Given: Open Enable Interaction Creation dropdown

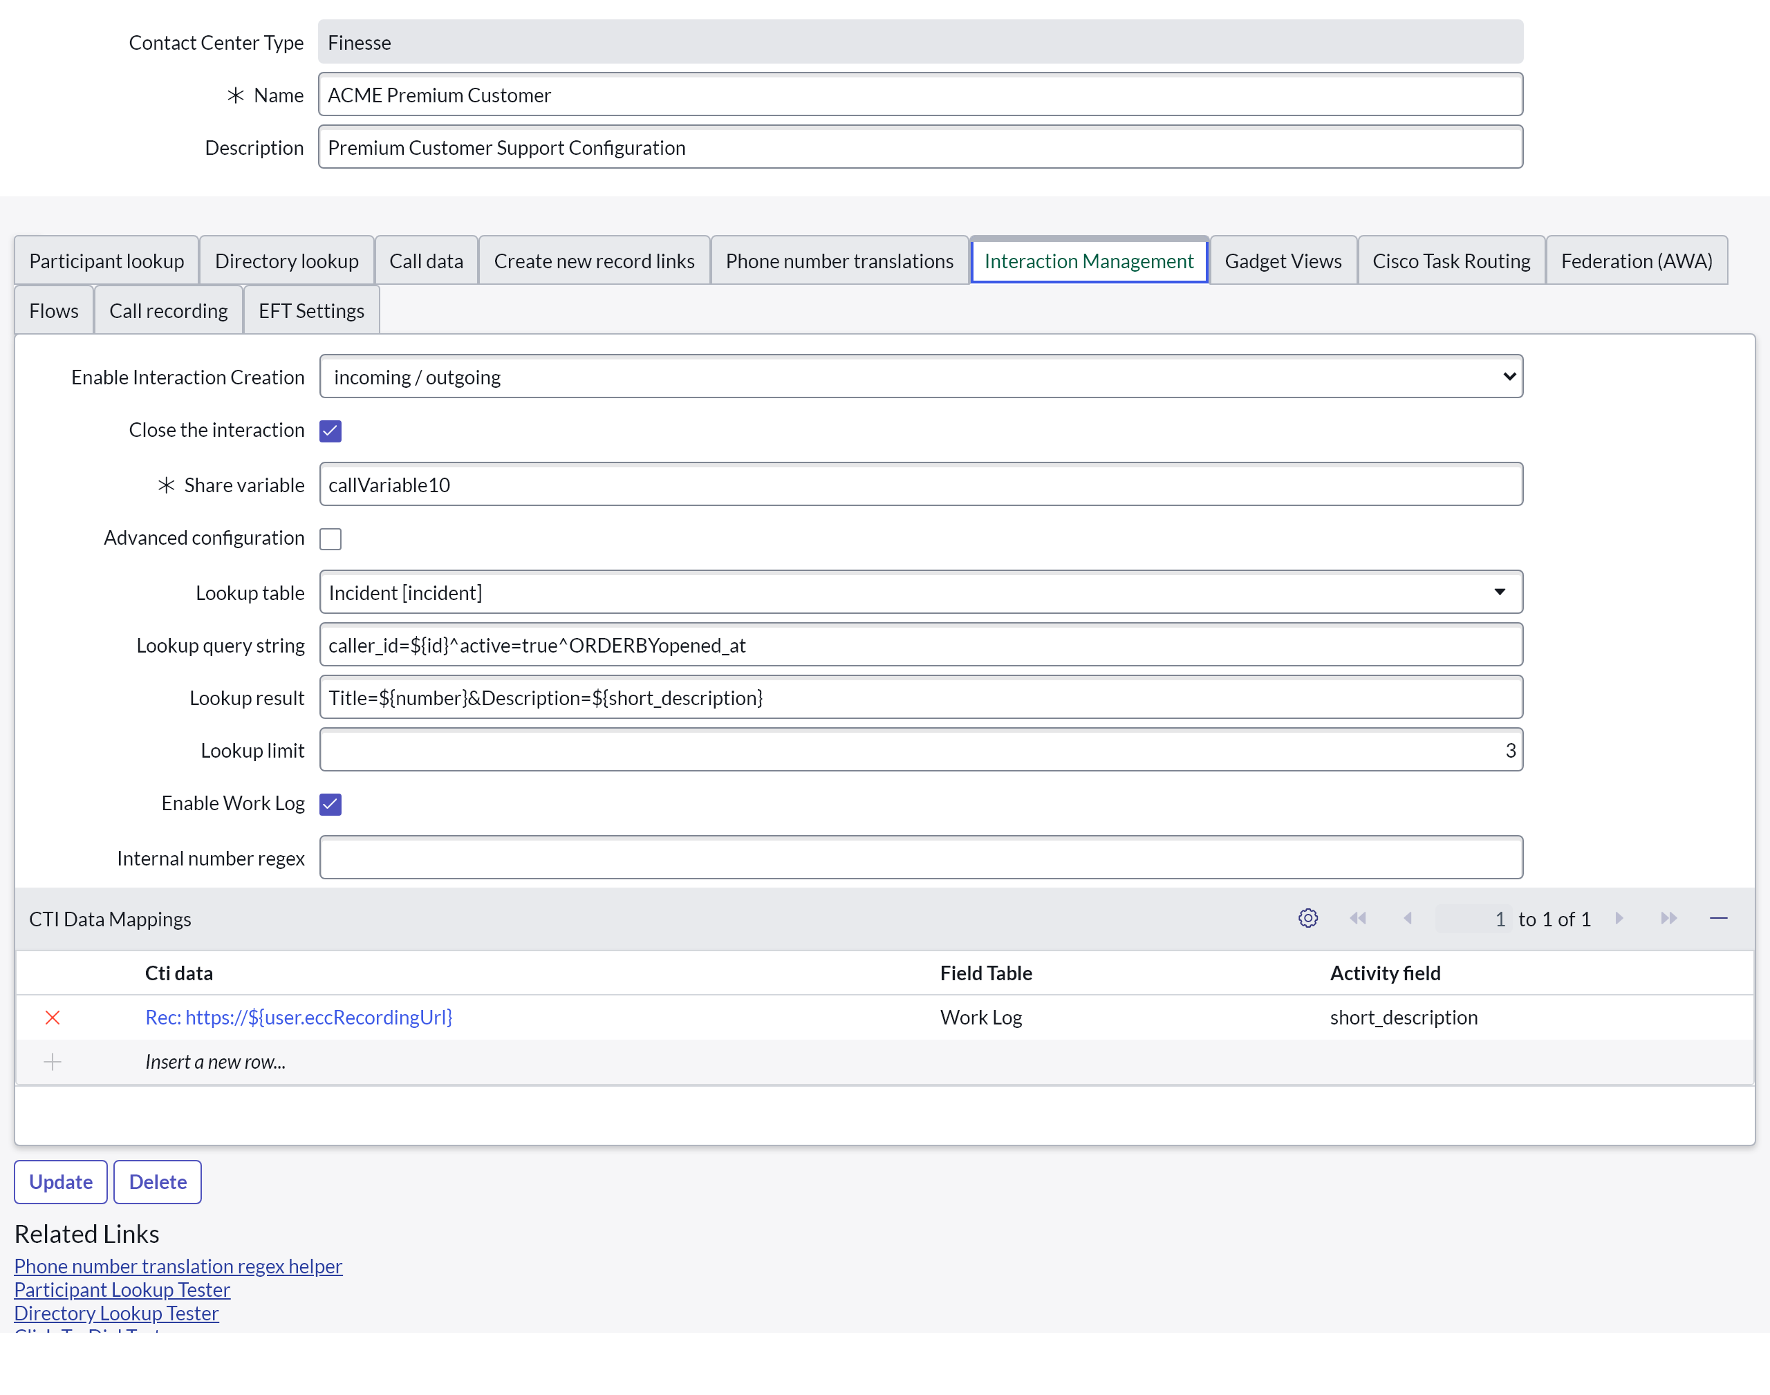Looking at the screenshot, I should [x=920, y=377].
